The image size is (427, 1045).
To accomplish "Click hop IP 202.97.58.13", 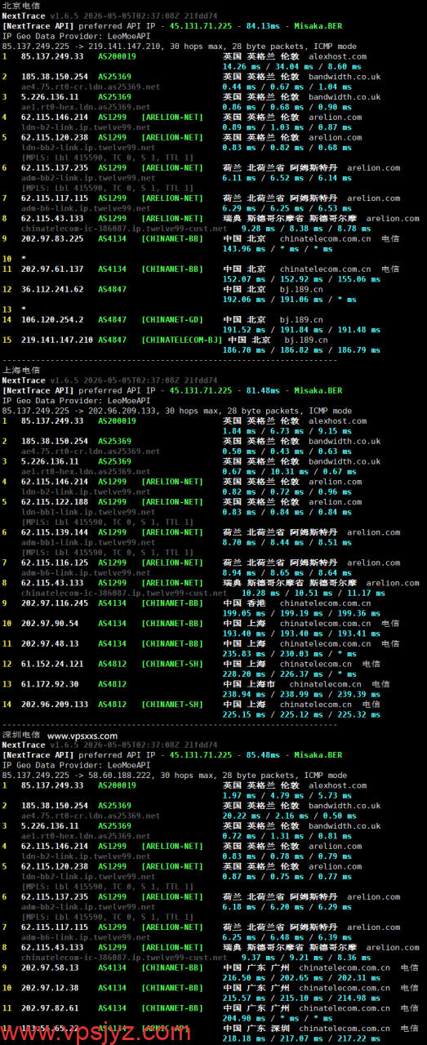I will click(50, 967).
